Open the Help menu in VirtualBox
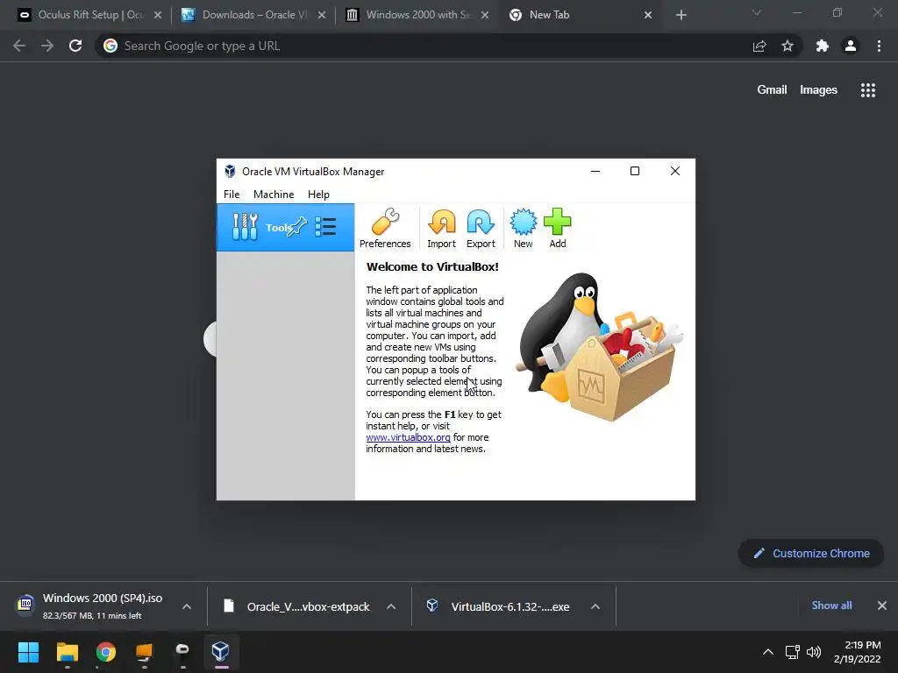 318,194
